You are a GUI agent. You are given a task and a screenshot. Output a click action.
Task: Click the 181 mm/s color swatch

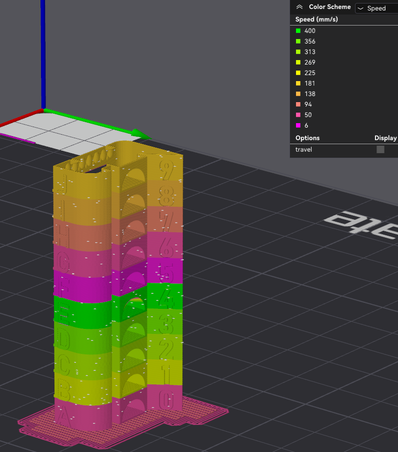click(298, 83)
